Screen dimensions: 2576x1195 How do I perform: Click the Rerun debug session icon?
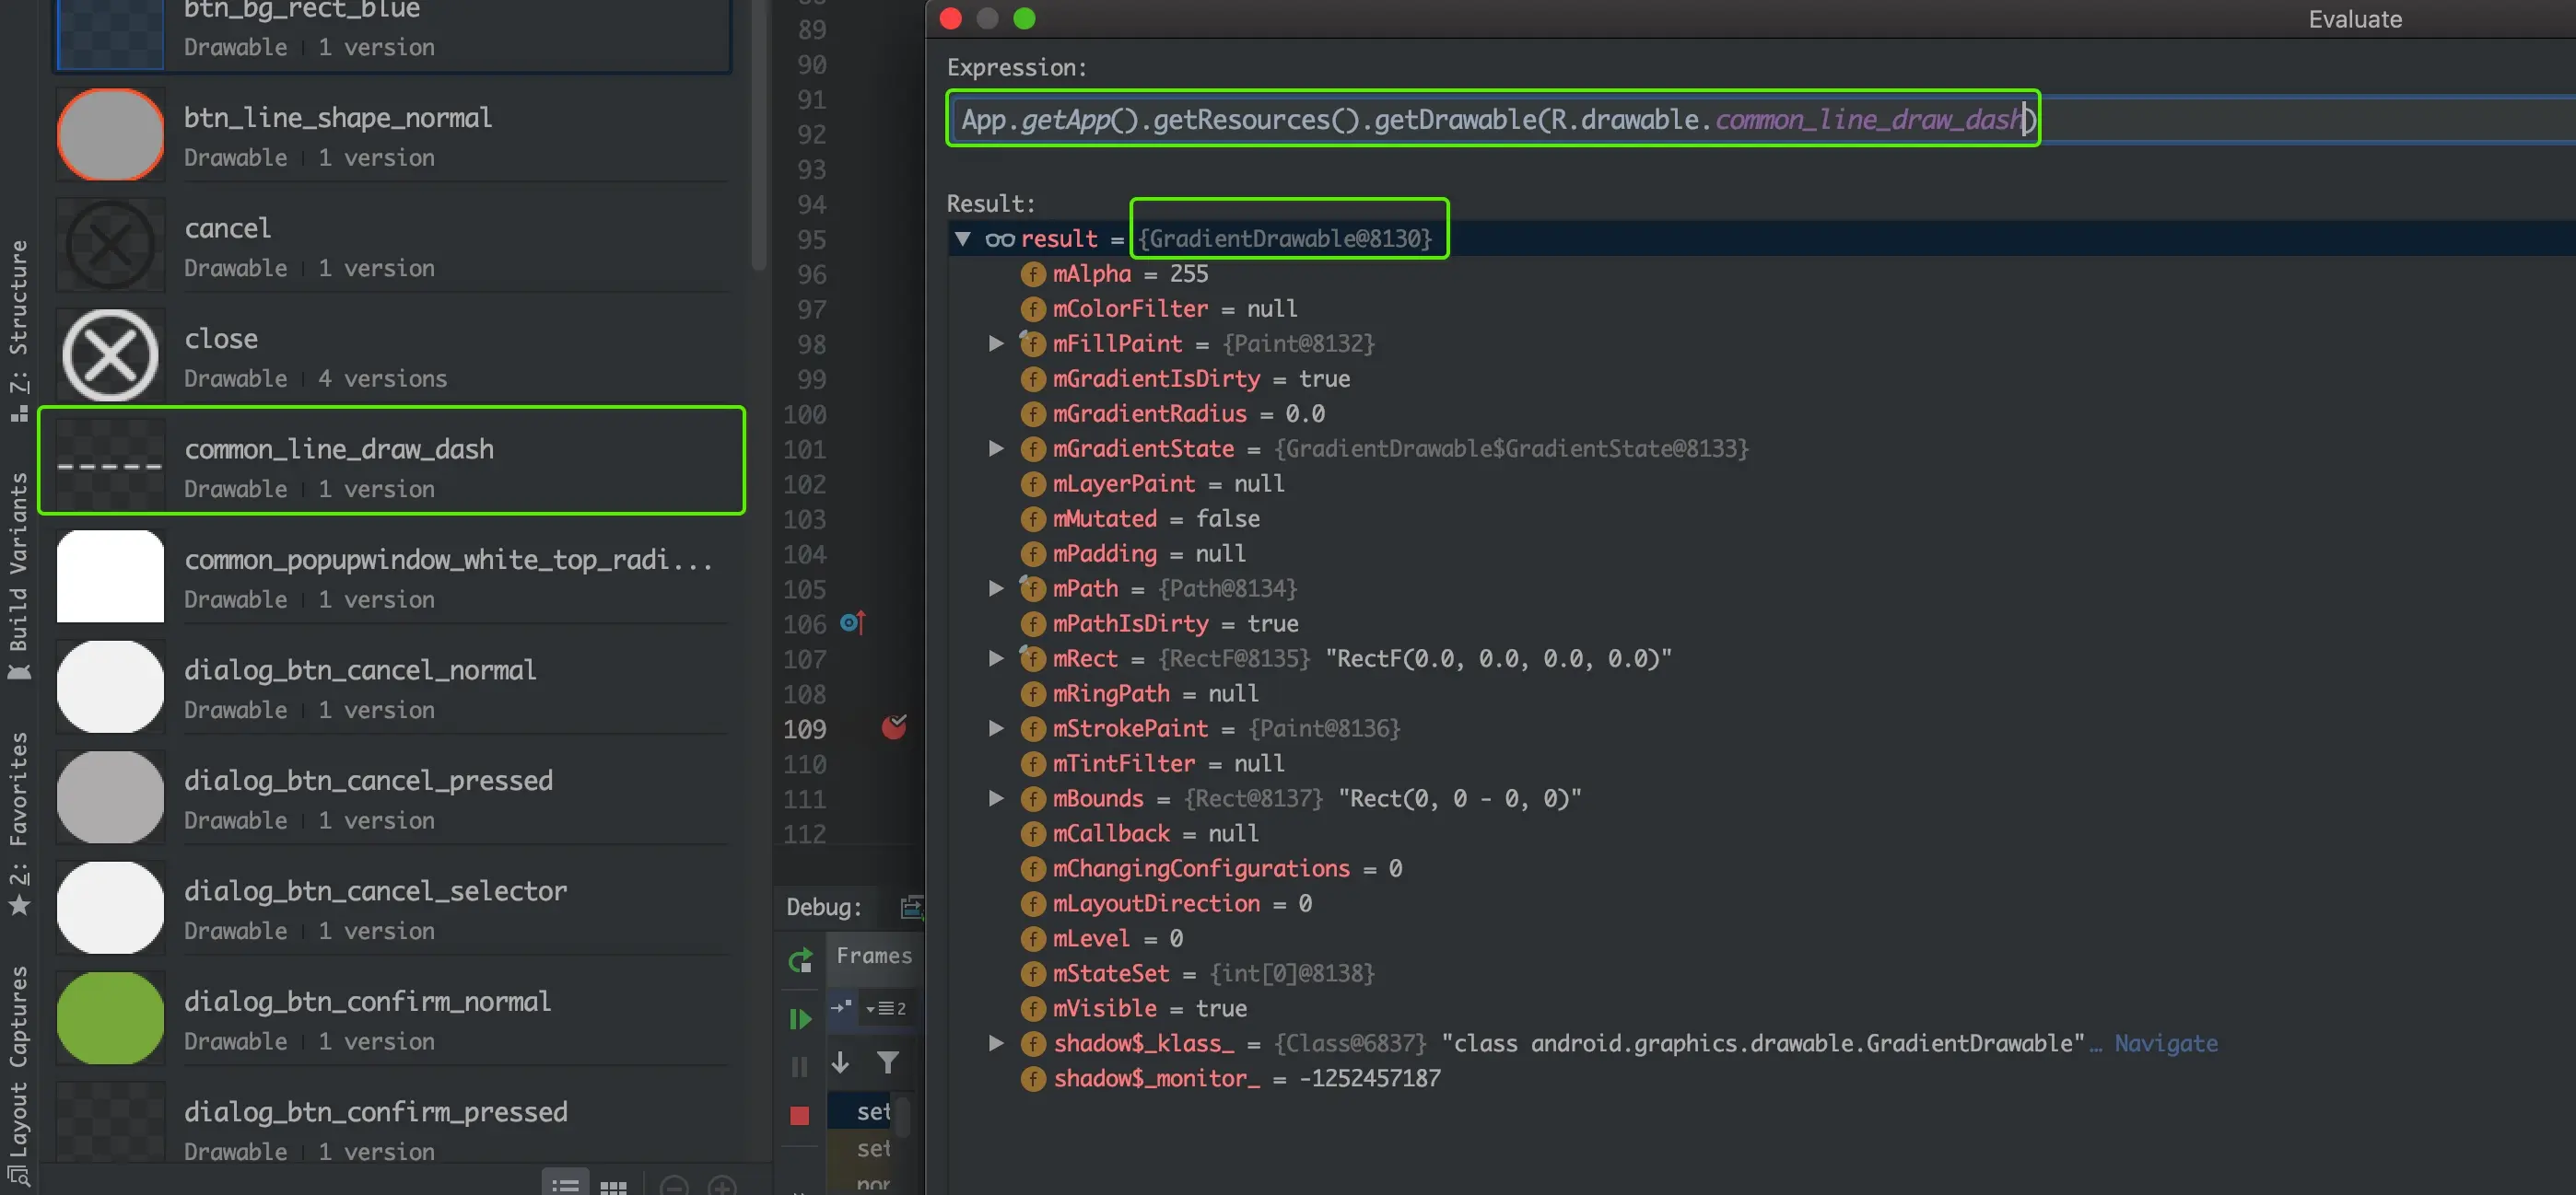pos(799,960)
